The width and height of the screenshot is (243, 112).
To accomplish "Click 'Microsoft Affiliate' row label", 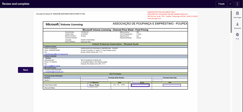I will pos(50,88).
